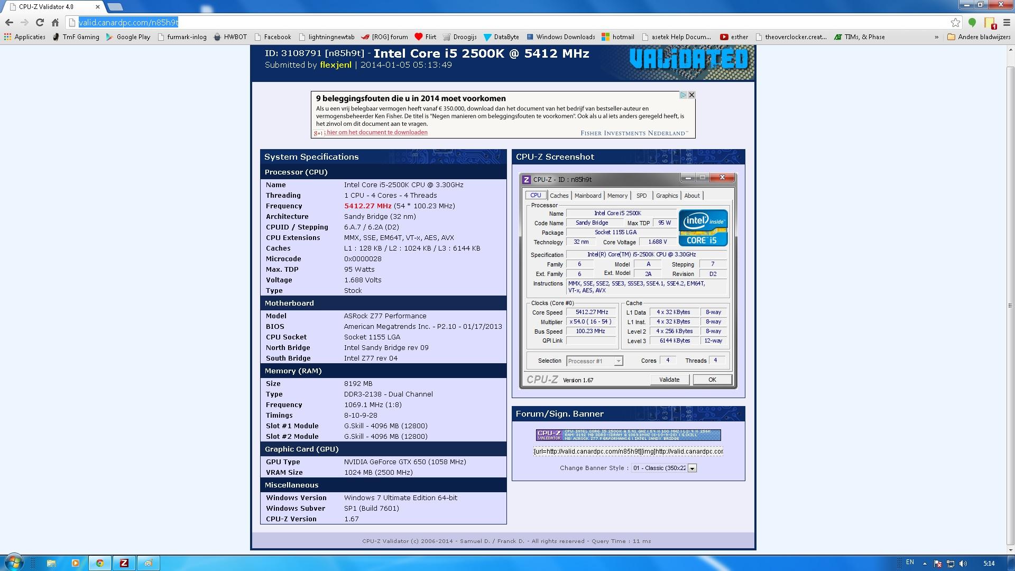Click the volume speaker tray icon
The width and height of the screenshot is (1015, 571).
[x=963, y=564]
